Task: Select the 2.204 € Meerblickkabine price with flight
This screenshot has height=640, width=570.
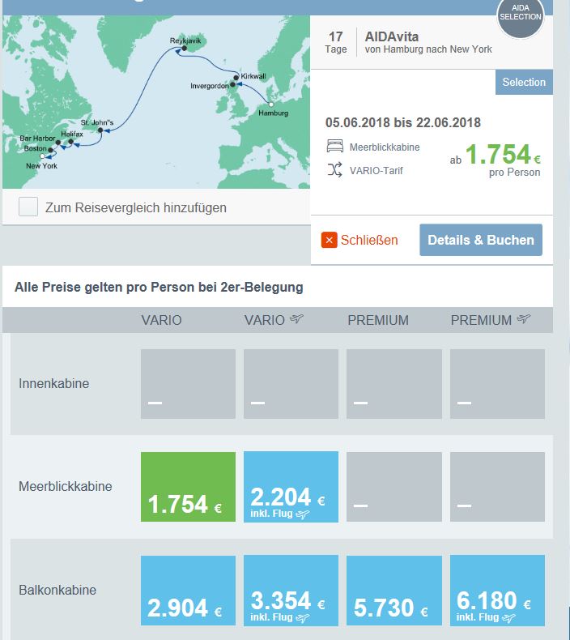Action: 291,487
